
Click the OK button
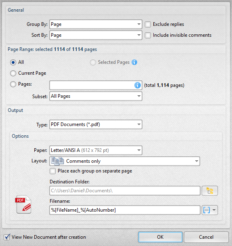160,237
